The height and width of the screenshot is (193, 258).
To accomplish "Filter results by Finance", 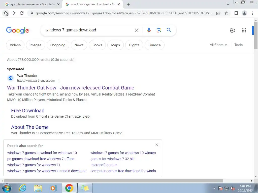I will (154, 45).
